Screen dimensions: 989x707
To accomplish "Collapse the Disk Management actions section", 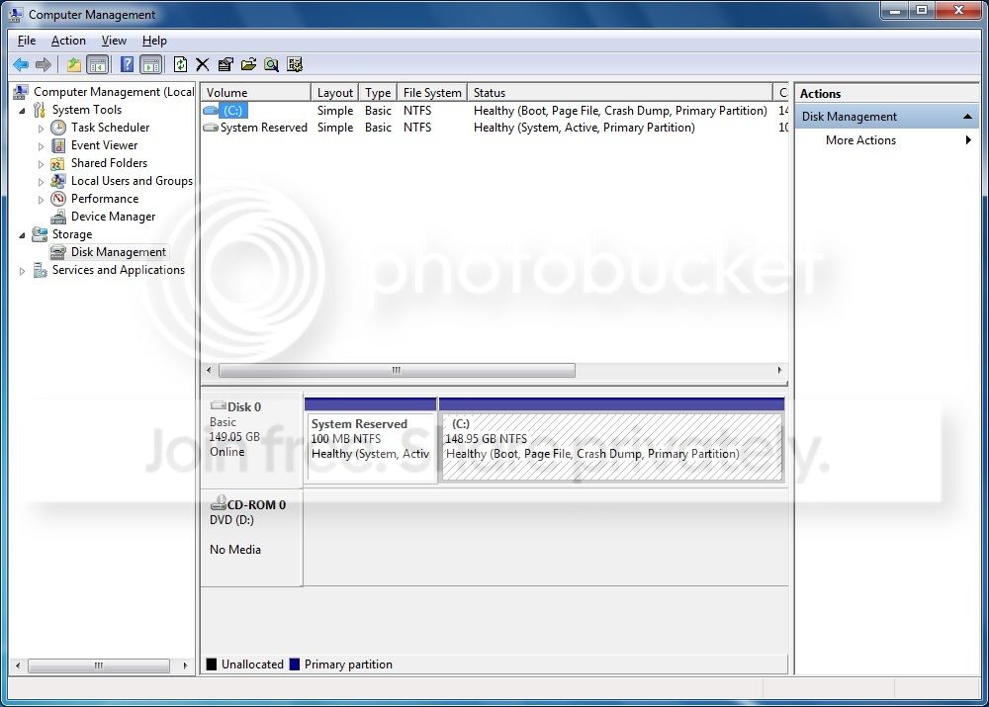I will (967, 117).
